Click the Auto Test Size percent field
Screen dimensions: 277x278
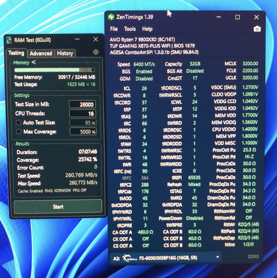click(83, 123)
